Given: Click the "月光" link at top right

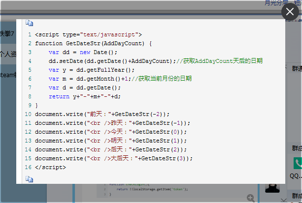Looking at the screenshot, I should click(270, 2).
